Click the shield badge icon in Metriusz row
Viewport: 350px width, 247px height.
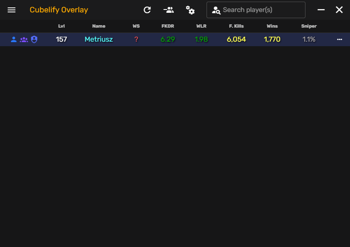[34, 40]
